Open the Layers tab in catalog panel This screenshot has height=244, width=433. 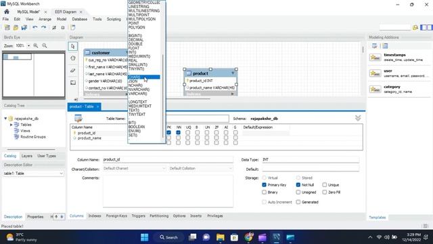coord(27,156)
